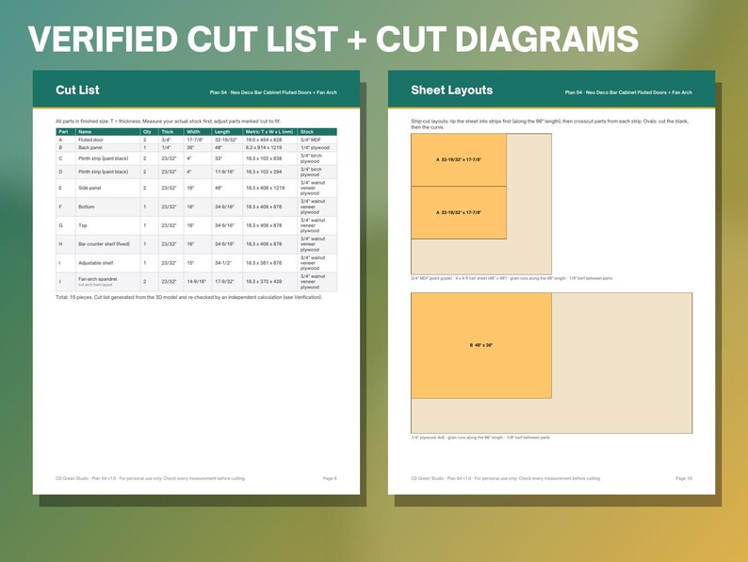
Task: Click the 'B 48" x 36"' part block
Action: [481, 345]
